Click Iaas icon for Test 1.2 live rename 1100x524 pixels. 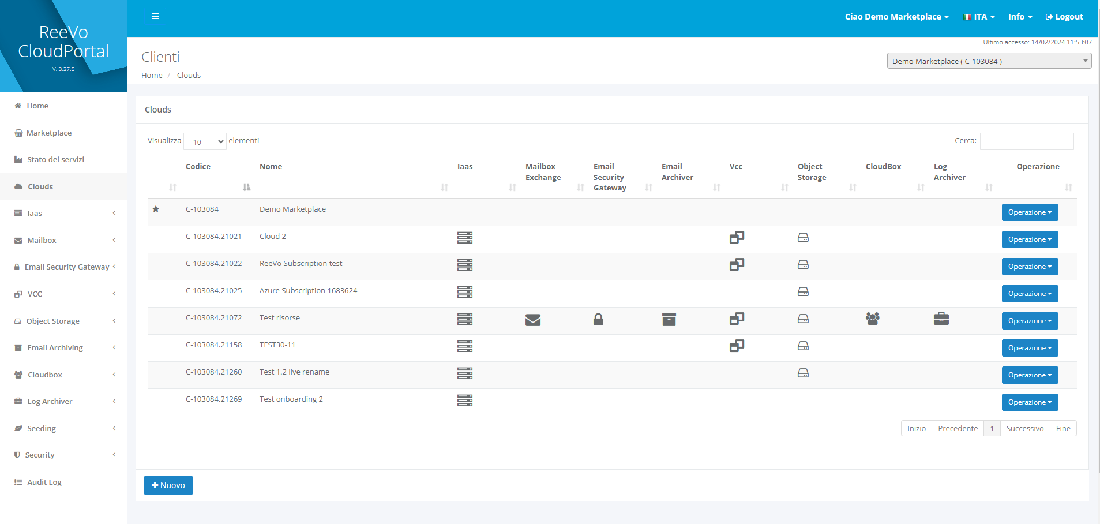[465, 373]
